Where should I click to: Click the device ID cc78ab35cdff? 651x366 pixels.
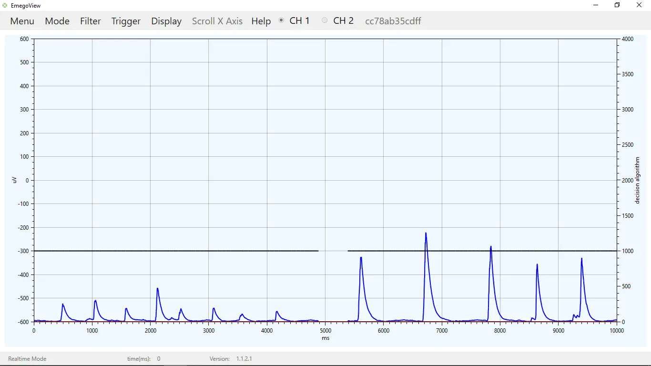tap(393, 21)
